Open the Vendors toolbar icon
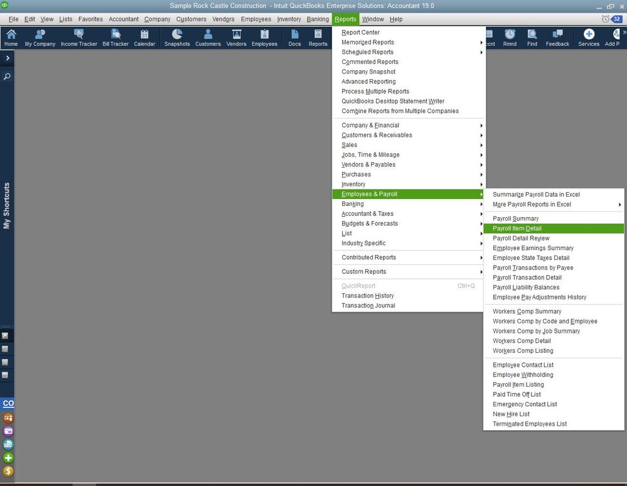The width and height of the screenshot is (627, 486). coord(237,38)
